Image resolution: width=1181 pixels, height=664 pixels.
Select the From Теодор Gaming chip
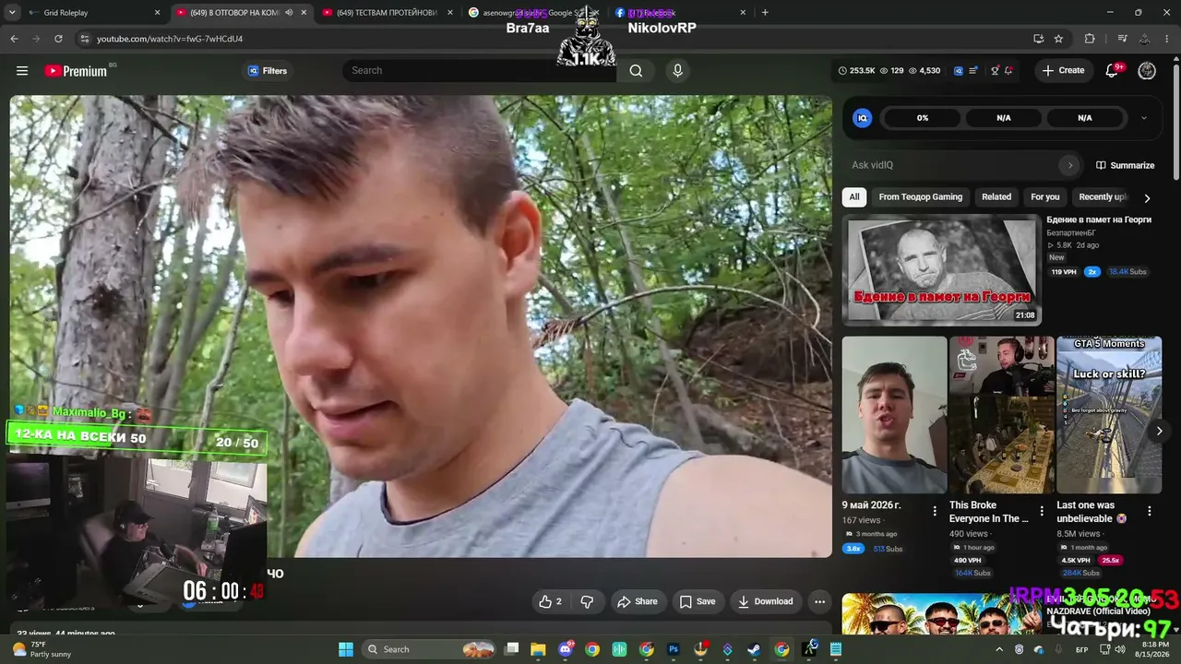[x=921, y=196]
